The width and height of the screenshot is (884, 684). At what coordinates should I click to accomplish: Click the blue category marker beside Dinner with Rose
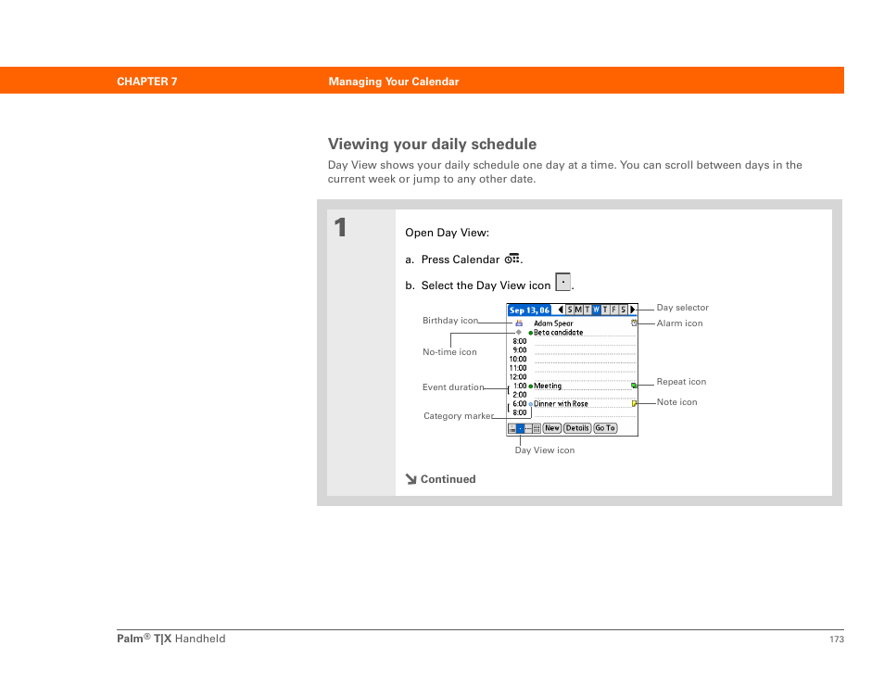point(531,404)
